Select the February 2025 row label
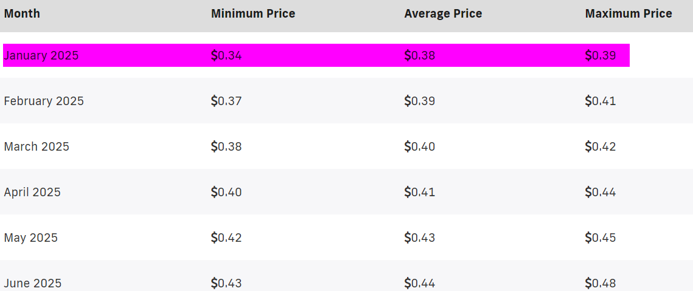Screen dimensions: 693x291 pos(44,101)
